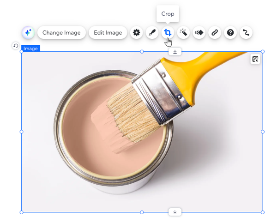Open image Settings gear icon
277x223 pixels.
(136, 32)
